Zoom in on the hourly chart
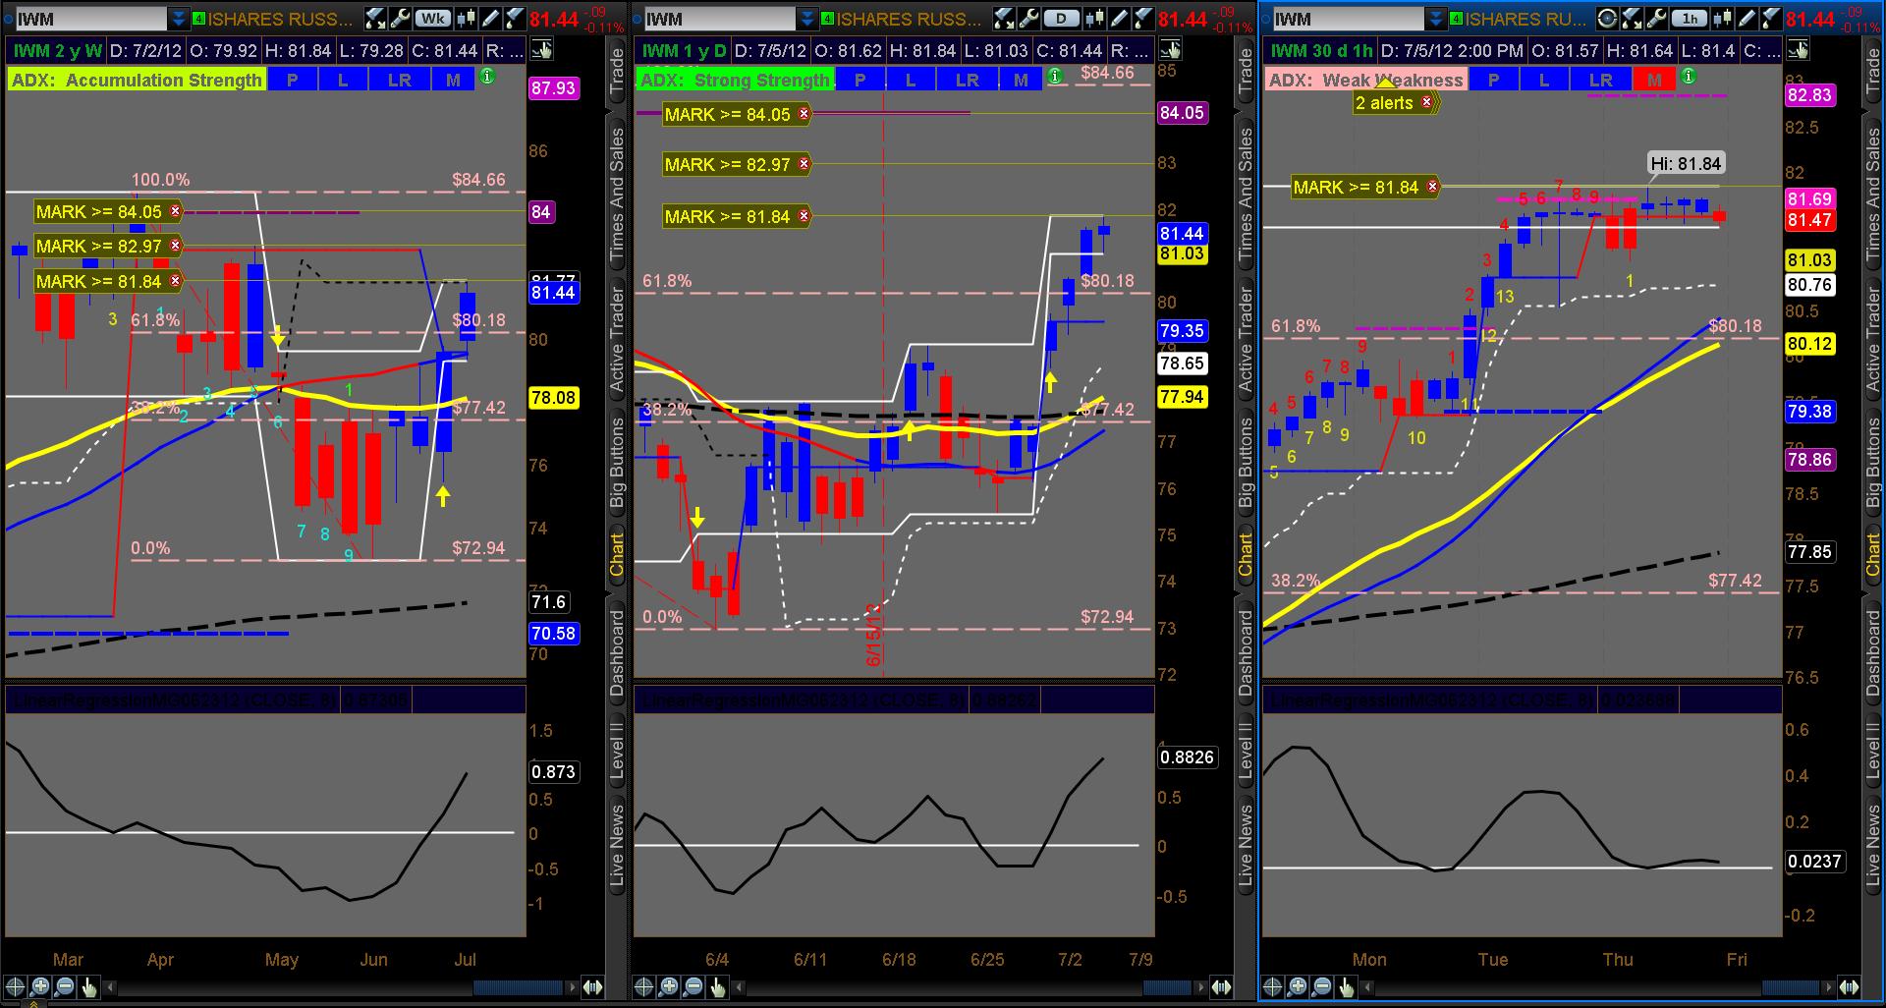Image resolution: width=1886 pixels, height=1008 pixels. coord(1298,987)
